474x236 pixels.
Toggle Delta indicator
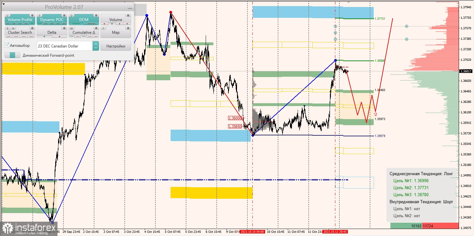click(x=52, y=32)
